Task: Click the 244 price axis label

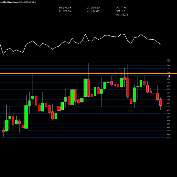Action: point(169,100)
